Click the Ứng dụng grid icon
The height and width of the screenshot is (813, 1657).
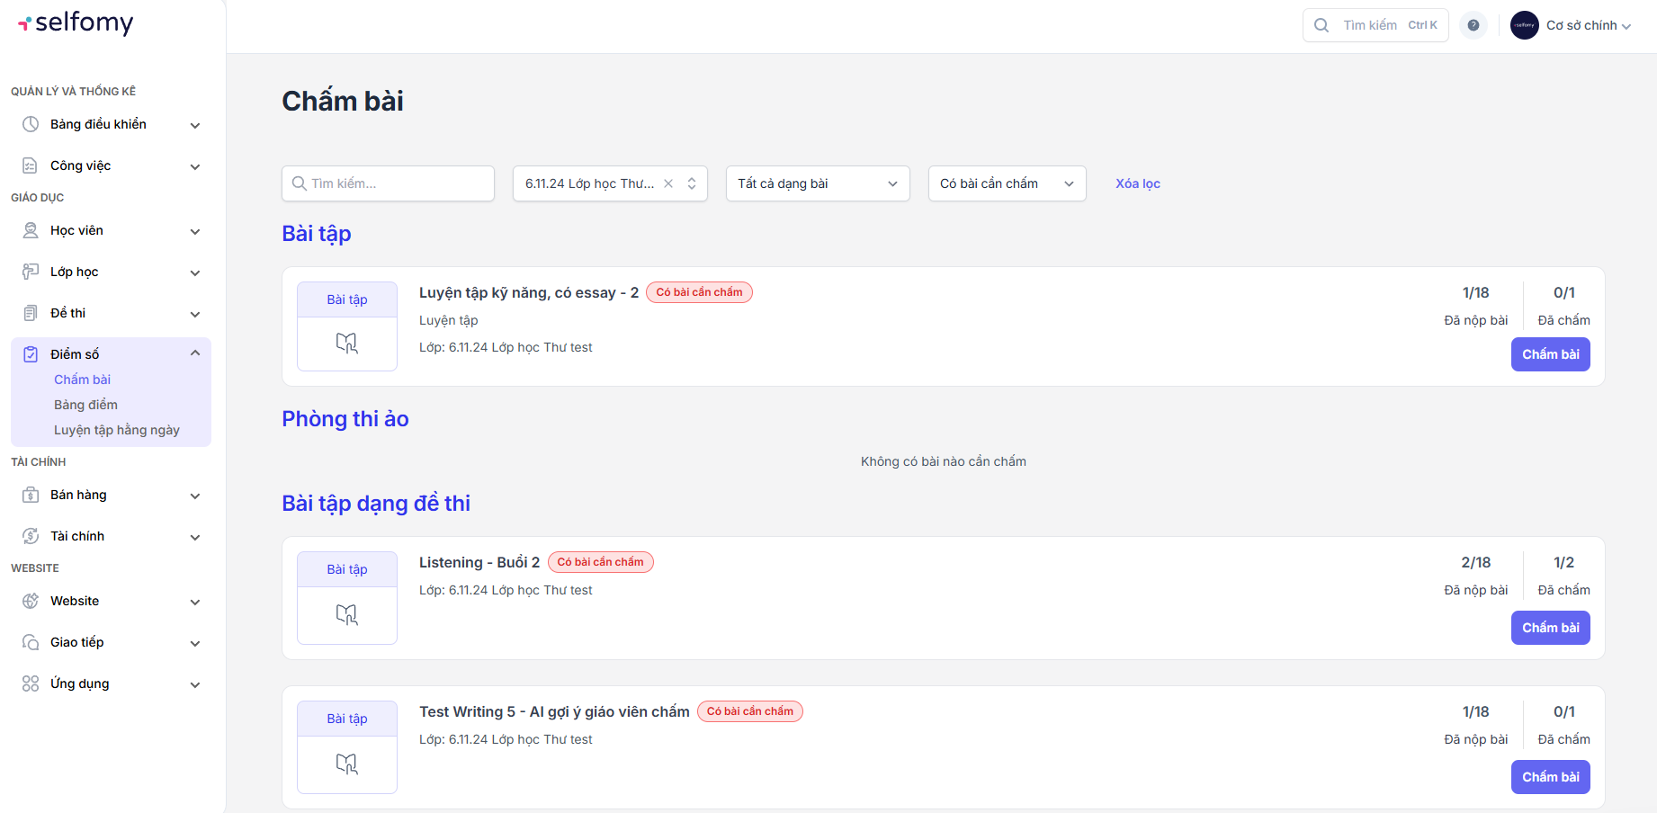pyautogui.click(x=31, y=683)
